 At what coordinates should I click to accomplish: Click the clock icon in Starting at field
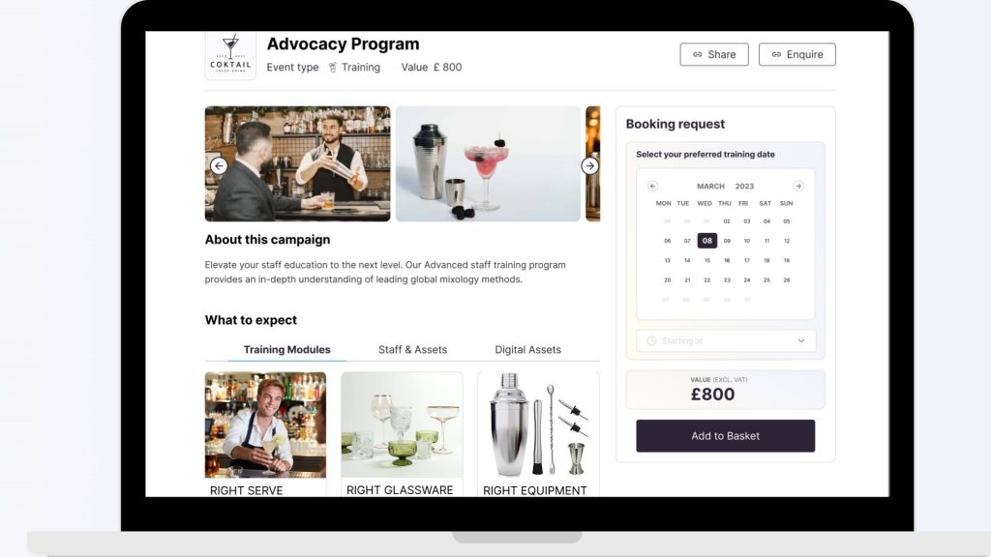(x=651, y=341)
